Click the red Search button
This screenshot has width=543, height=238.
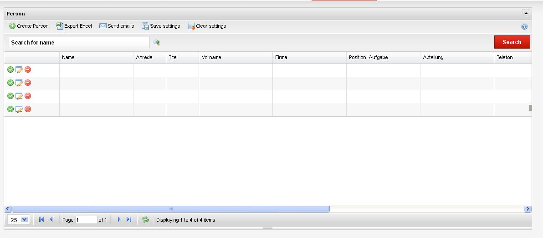[x=512, y=42]
